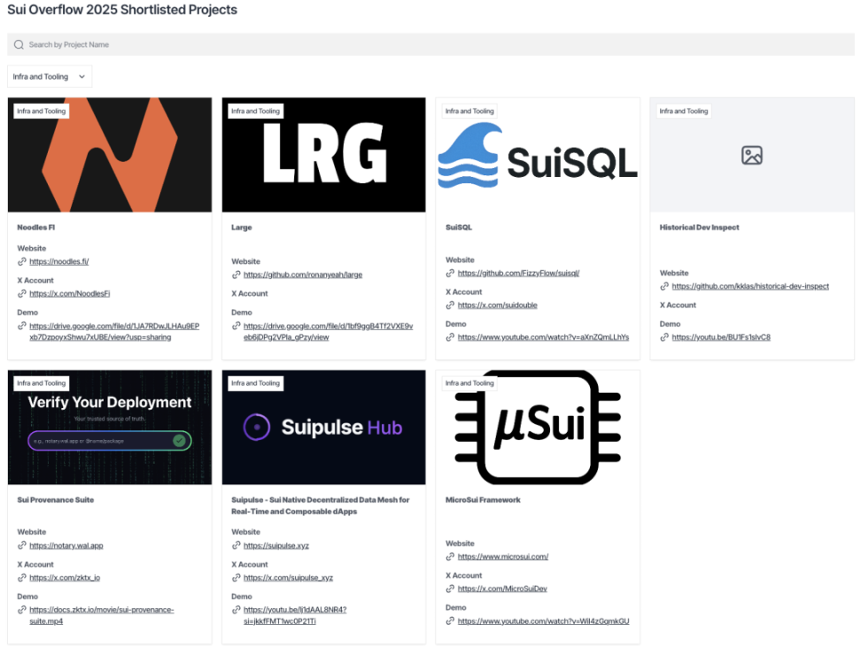Open the Historical Dev Inspect youtu.be demo
This screenshot has width=861, height=648.
coord(721,337)
